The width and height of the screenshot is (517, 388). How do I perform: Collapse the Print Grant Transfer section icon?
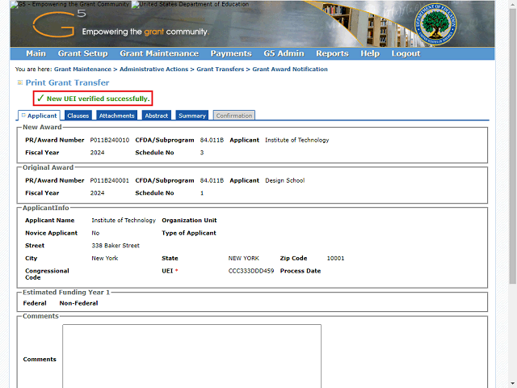pyautogui.click(x=20, y=82)
